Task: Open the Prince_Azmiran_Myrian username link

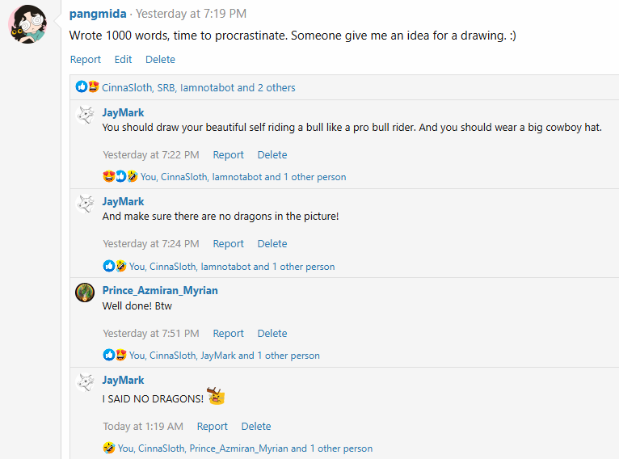Action: pos(160,290)
